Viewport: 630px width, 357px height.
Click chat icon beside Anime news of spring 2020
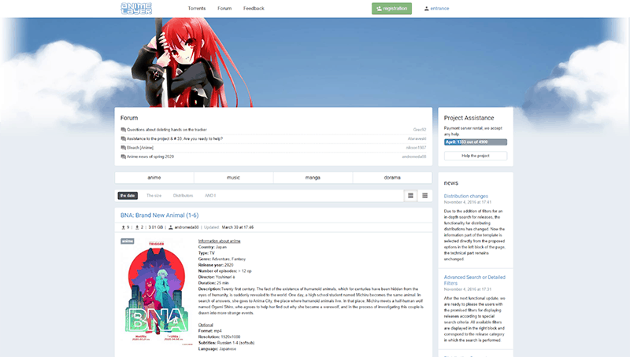tap(124, 156)
